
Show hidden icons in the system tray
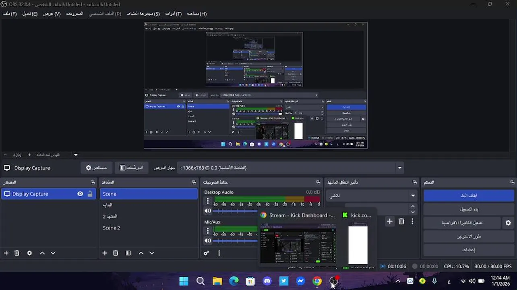click(x=398, y=281)
